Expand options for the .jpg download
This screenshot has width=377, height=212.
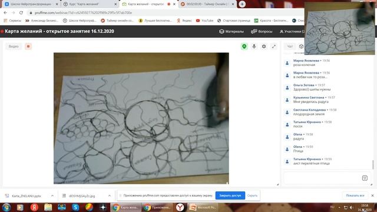tap(110, 196)
